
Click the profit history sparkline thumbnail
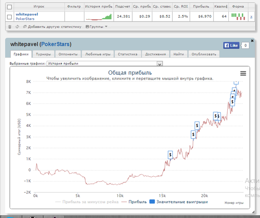tap(99, 17)
